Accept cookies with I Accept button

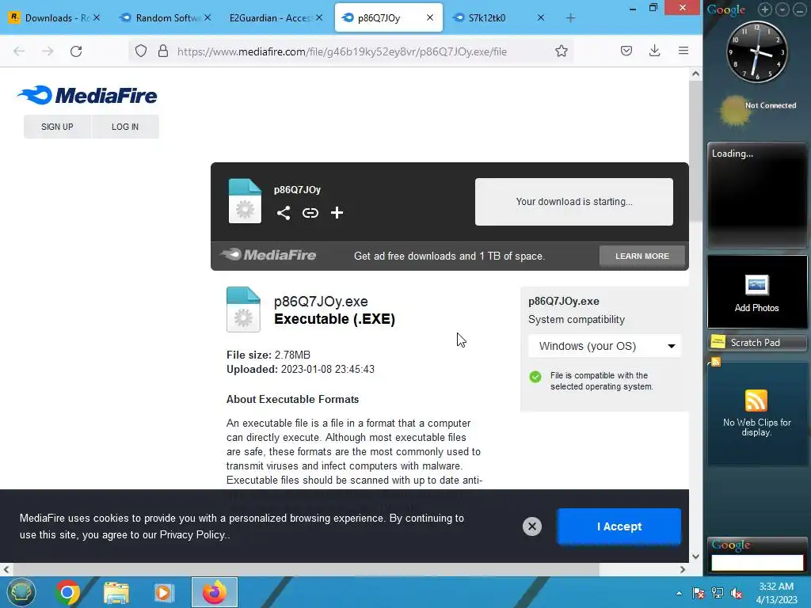point(619,526)
